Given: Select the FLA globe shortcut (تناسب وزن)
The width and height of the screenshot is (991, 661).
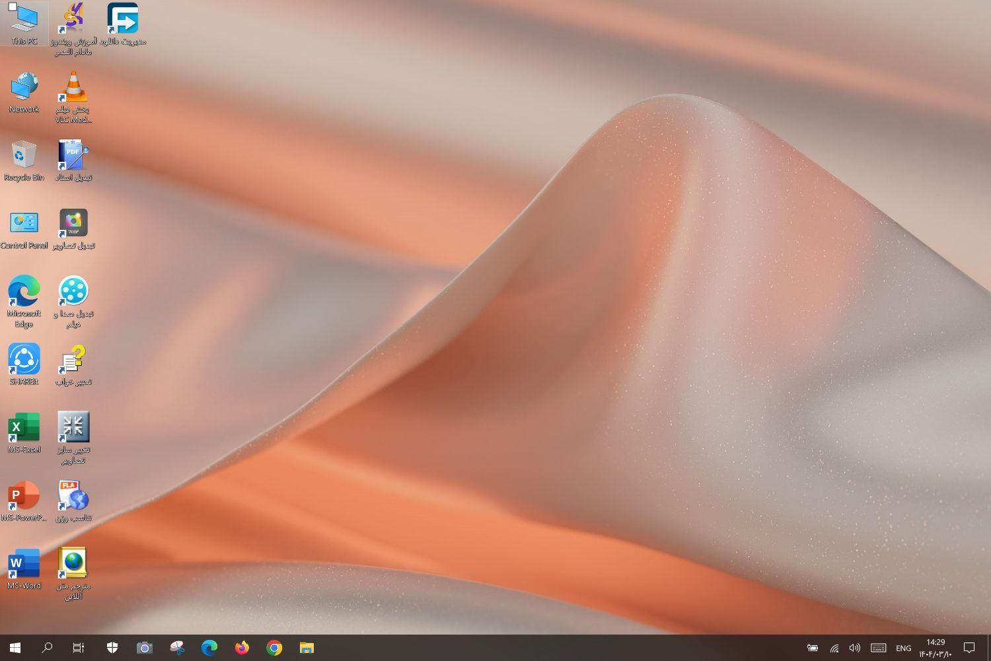Looking at the screenshot, I should 73,501.
